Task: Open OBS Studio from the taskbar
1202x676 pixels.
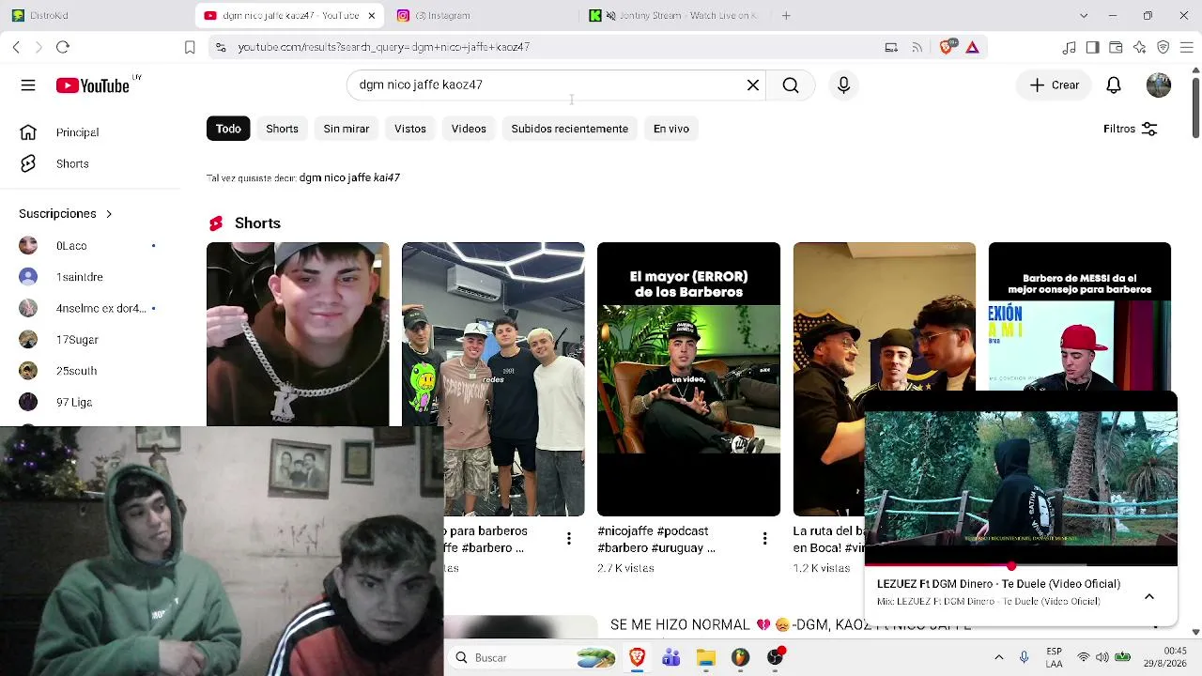Action: (x=776, y=657)
